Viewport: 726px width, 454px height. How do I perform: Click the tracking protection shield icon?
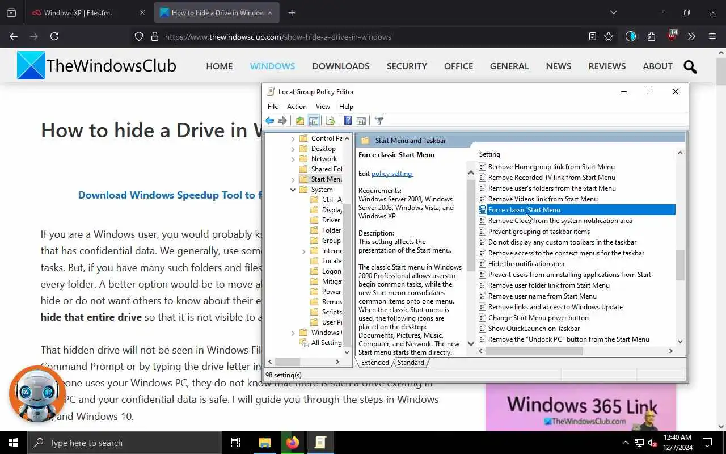coord(139,37)
